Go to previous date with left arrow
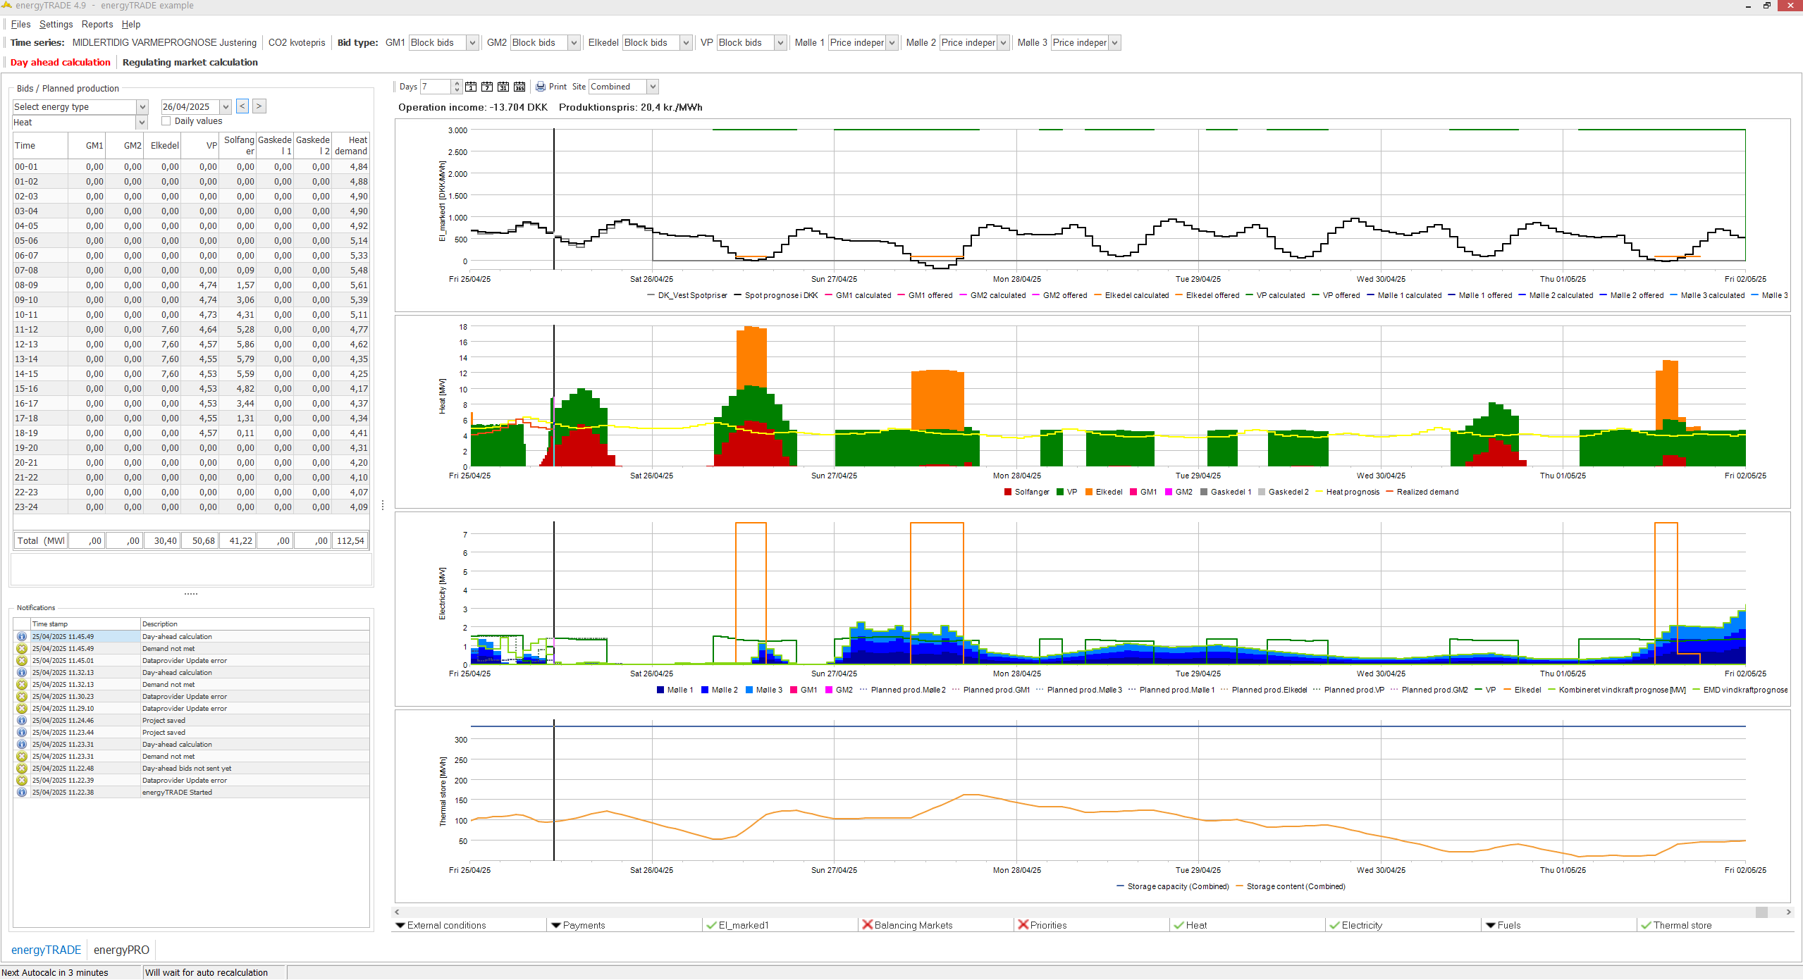The image size is (1803, 980). [242, 106]
